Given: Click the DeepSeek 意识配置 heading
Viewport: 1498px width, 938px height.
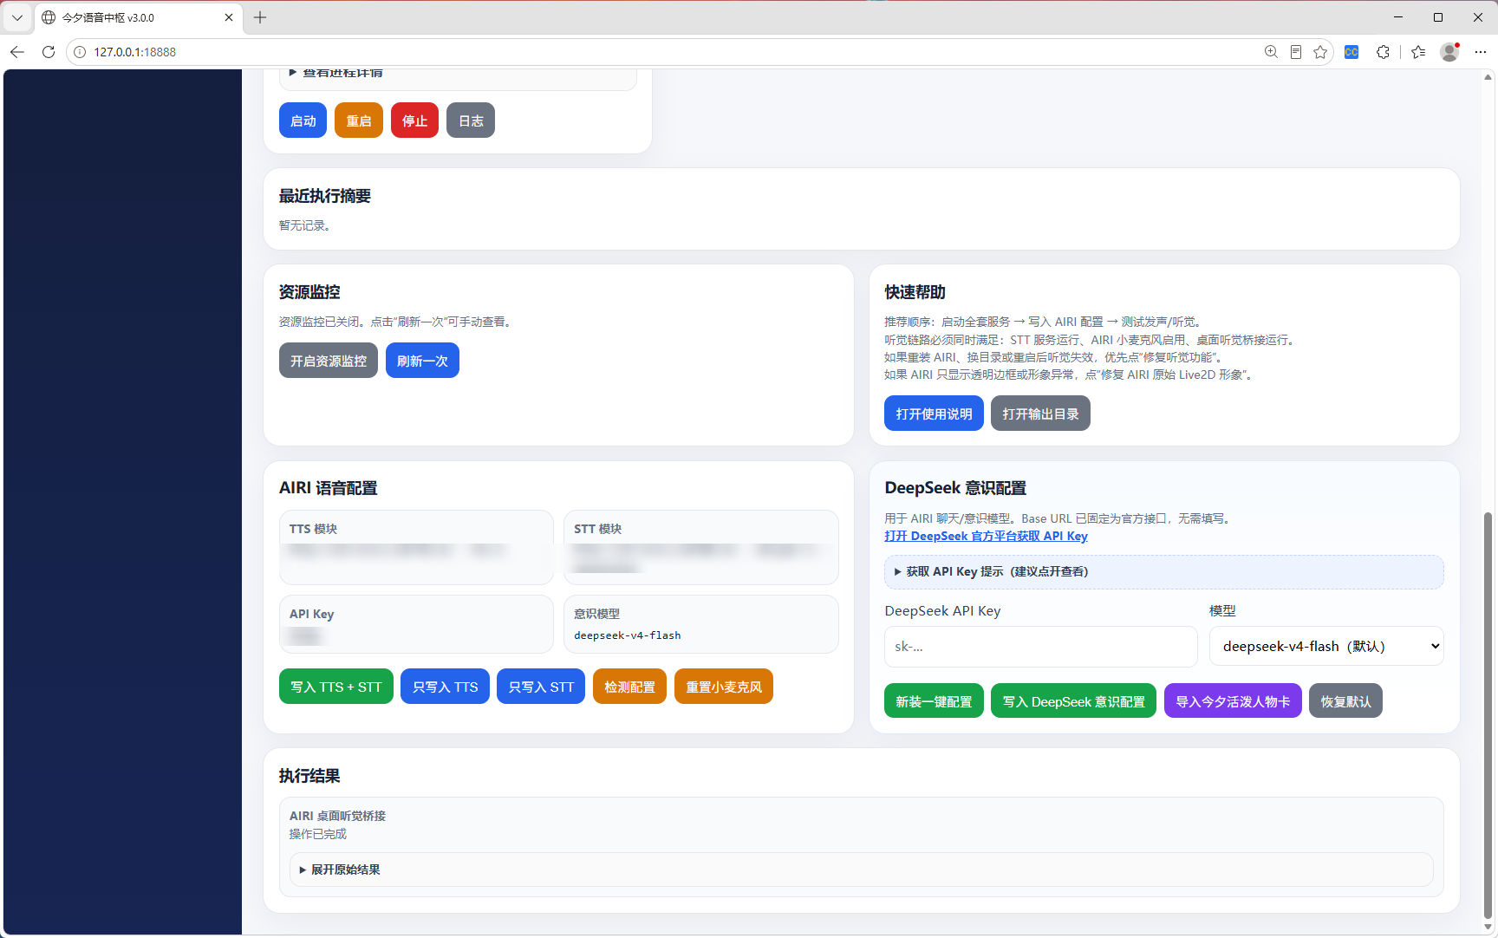Looking at the screenshot, I should [x=955, y=488].
